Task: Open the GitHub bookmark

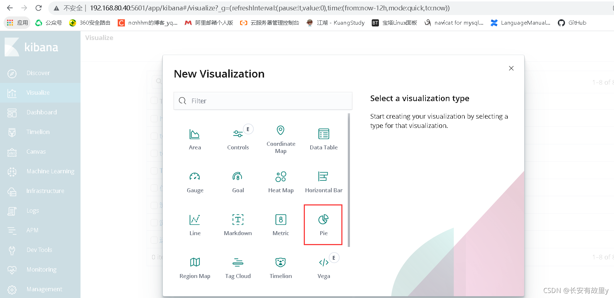Action: tap(572, 23)
